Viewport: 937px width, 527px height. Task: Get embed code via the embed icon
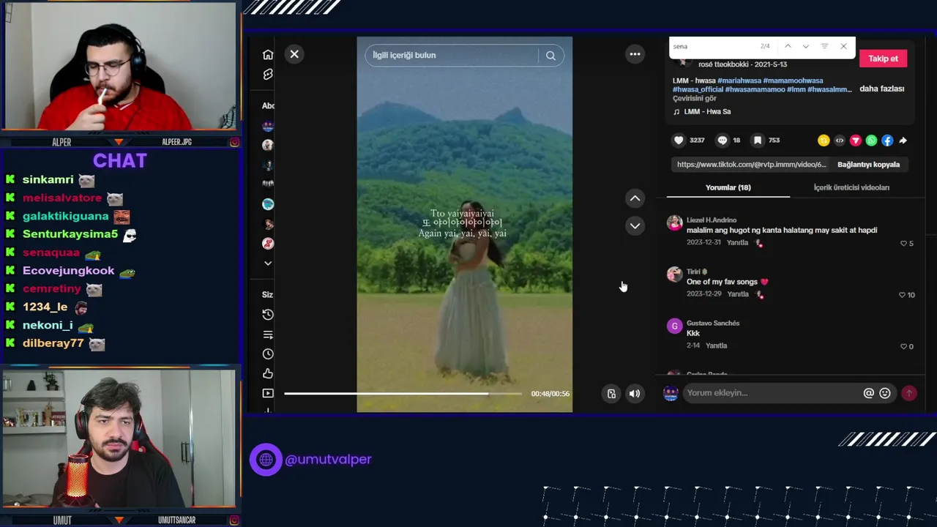840,141
